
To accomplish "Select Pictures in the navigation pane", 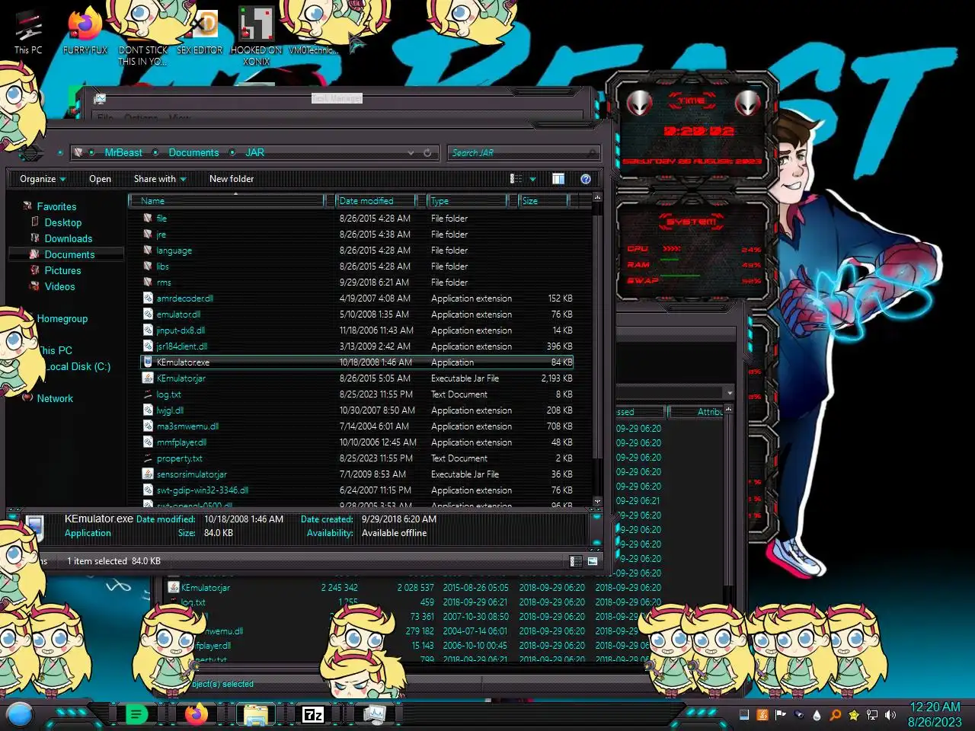I will pos(62,270).
